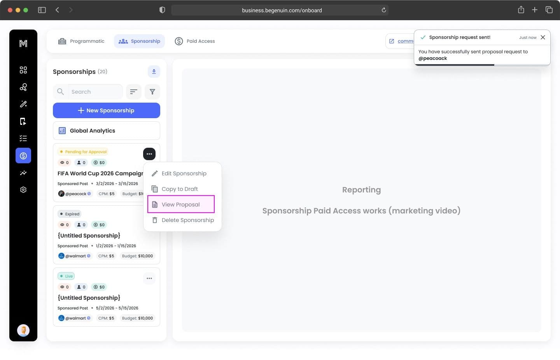The height and width of the screenshot is (360, 560).
Task: Create a New Sponsorship
Action: pyautogui.click(x=107, y=110)
